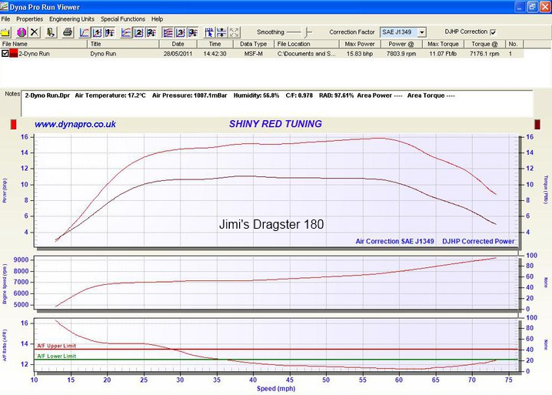
Task: Click the 15.83 bhp max power value
Action: (360, 54)
